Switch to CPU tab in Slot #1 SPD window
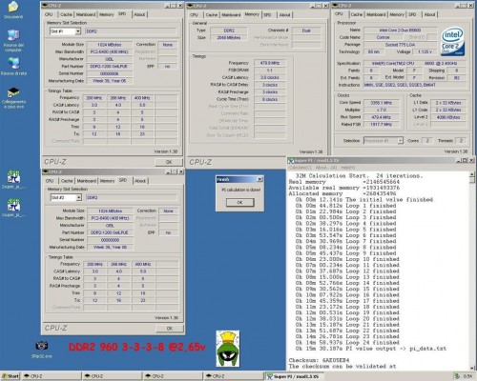Image resolution: width=477 pixels, height=381 pixels. click(x=49, y=14)
